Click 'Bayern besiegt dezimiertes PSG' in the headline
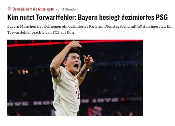The width and height of the screenshot is (175, 126). pos(123,17)
